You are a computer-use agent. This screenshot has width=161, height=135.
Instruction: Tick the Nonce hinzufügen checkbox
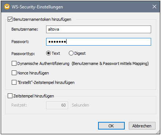click(14, 73)
